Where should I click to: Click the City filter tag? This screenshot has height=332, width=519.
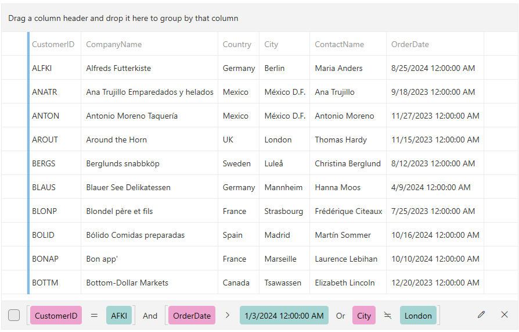pyautogui.click(x=364, y=316)
